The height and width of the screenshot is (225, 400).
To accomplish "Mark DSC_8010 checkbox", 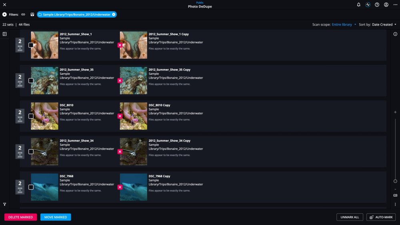I will (31, 116).
